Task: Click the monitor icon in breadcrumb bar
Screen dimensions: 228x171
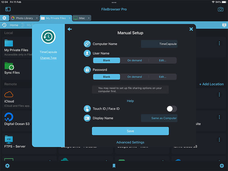Action: pos(224,25)
